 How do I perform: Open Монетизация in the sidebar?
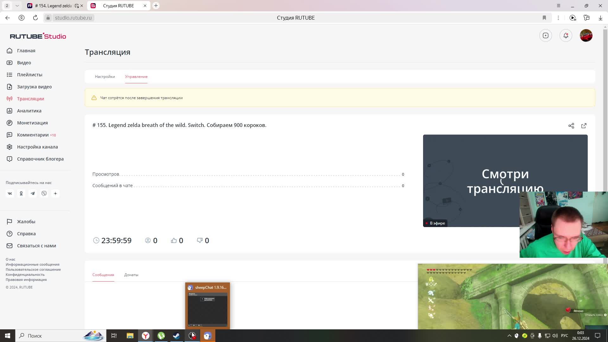click(32, 123)
